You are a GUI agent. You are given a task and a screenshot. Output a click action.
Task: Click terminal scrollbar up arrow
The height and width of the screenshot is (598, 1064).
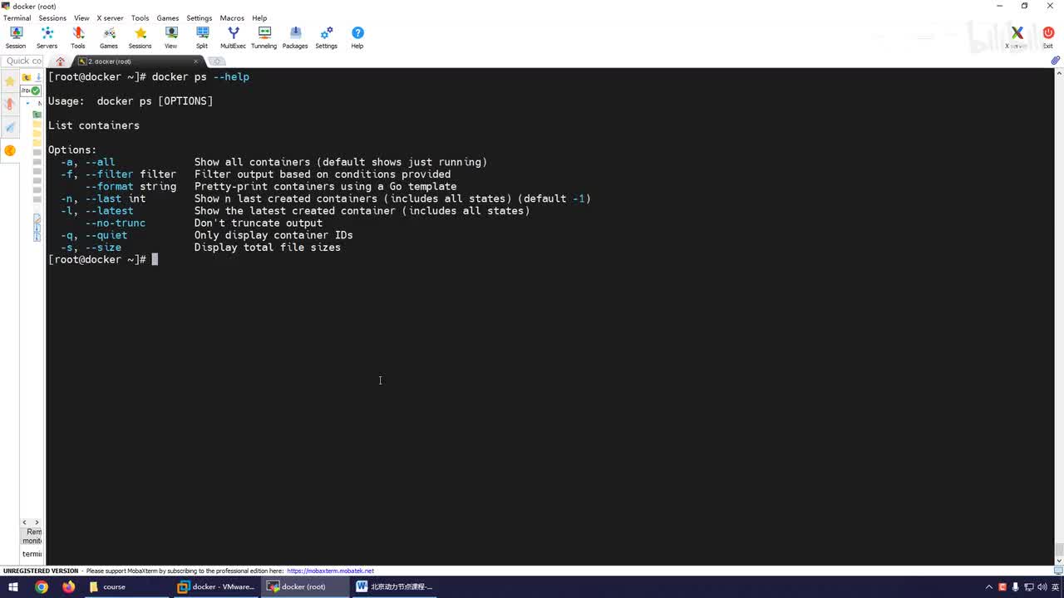pyautogui.click(x=1059, y=73)
